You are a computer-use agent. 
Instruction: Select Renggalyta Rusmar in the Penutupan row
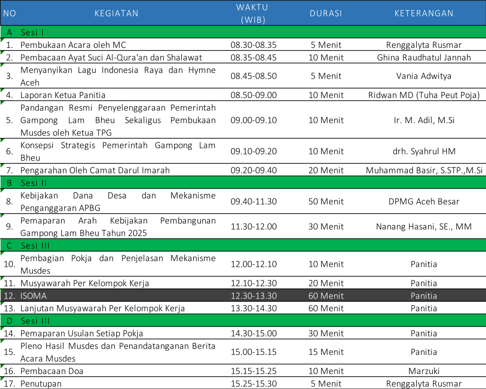424,383
